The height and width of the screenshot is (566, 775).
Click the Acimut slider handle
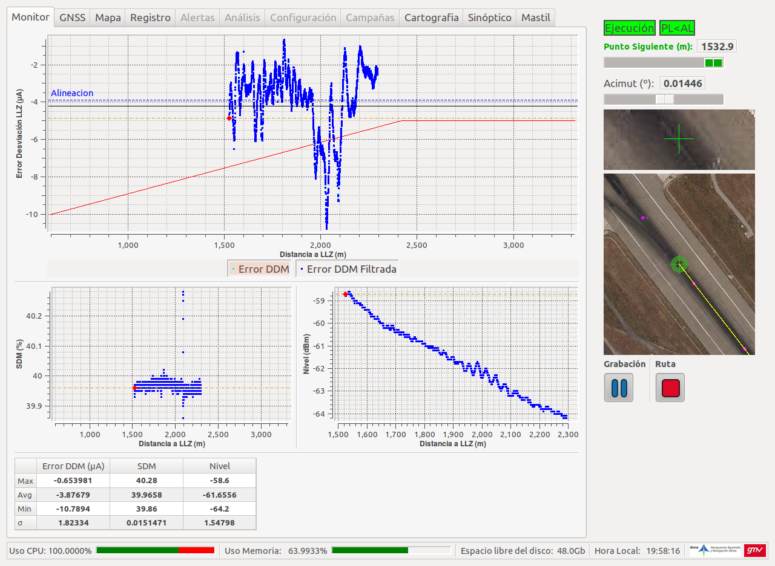click(665, 99)
